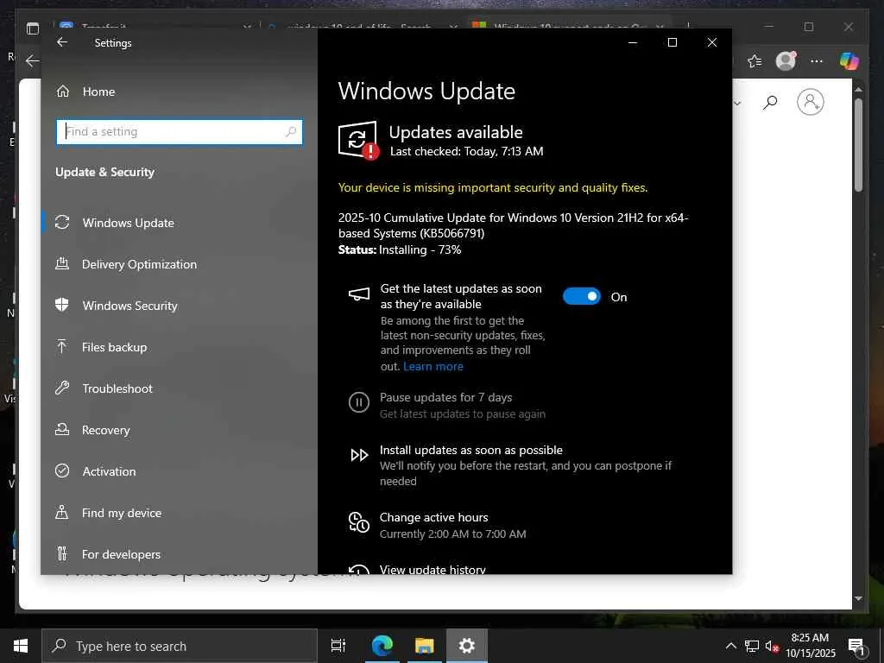Click the Edge profile avatar

point(786,60)
